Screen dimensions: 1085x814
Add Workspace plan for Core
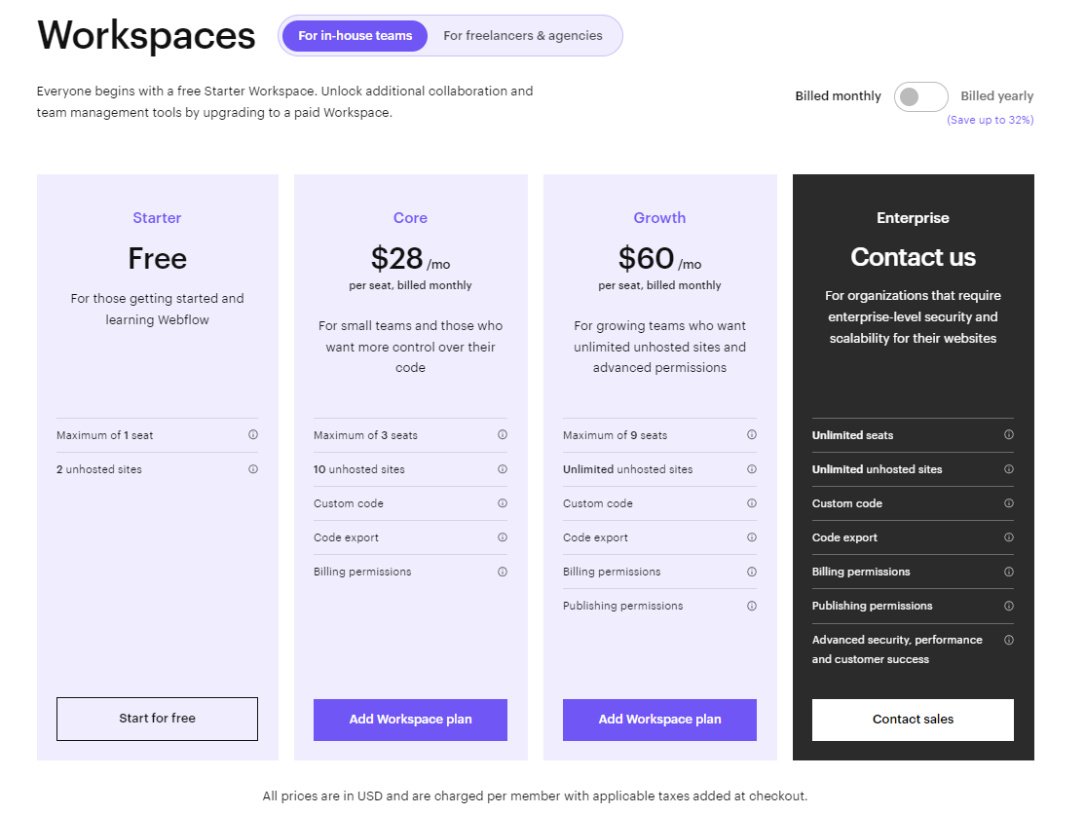pyautogui.click(x=410, y=720)
